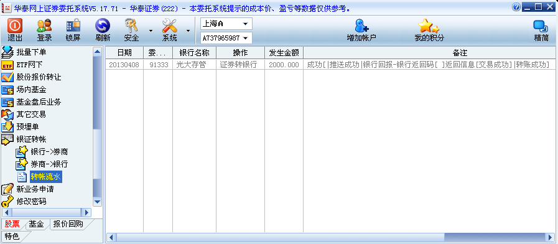558x244 pixels.
Task: Click the 2000.000 amount cell
Action: [284, 65]
